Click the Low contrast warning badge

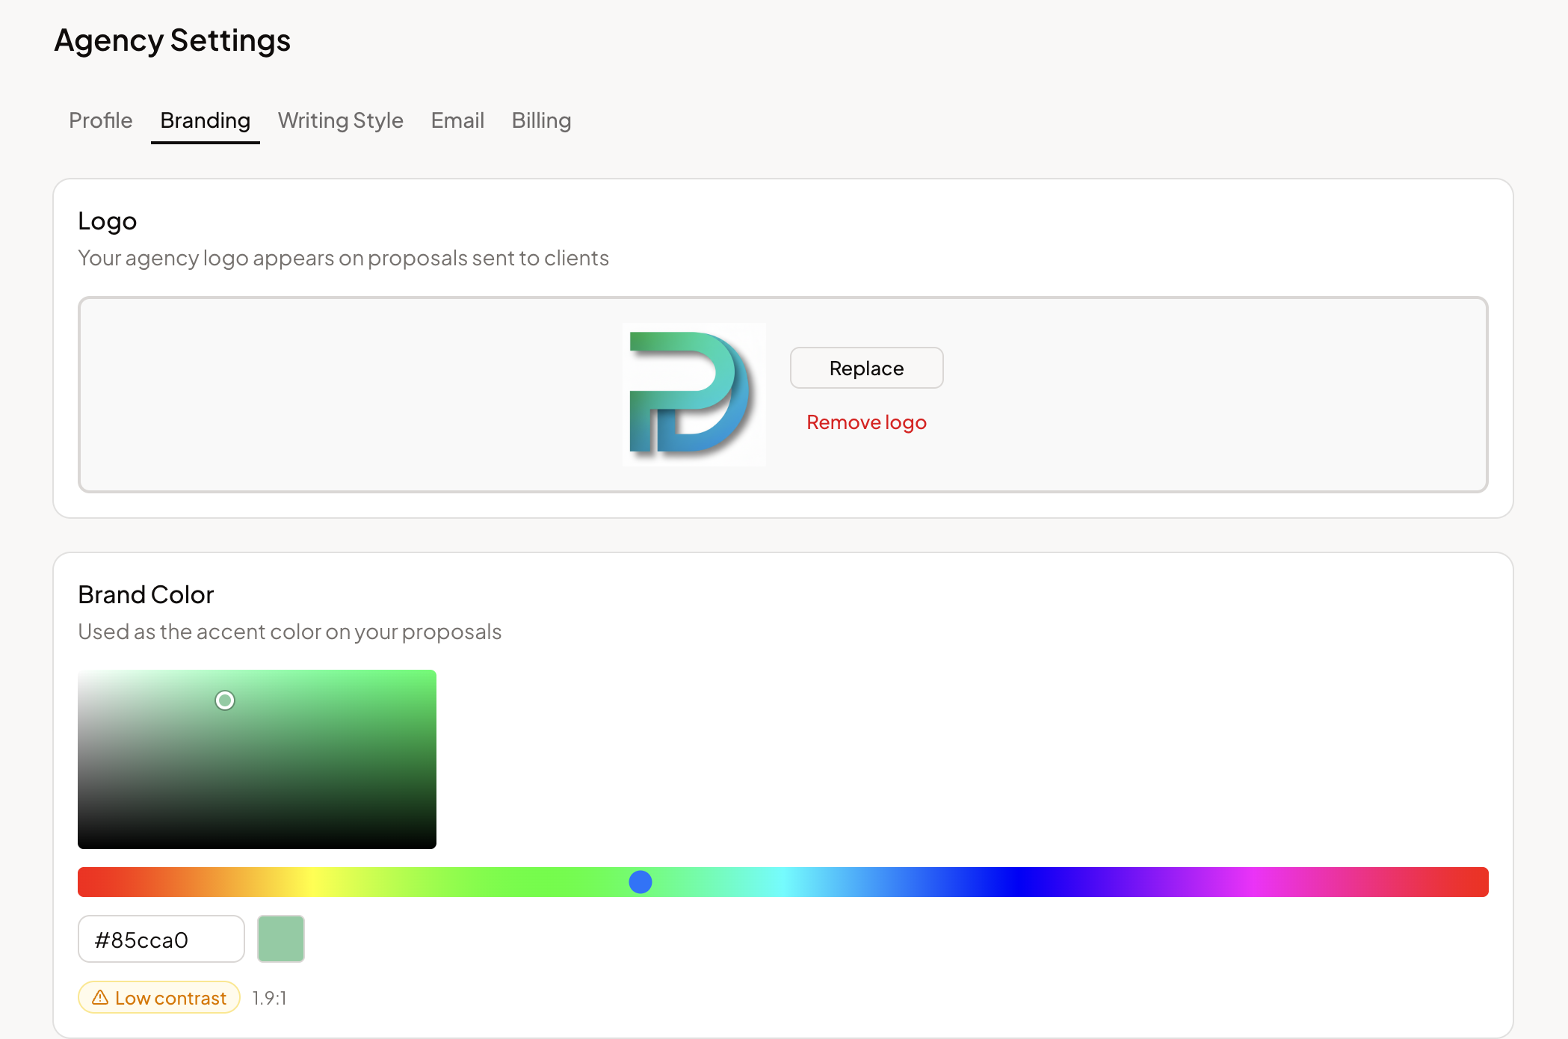point(158,997)
